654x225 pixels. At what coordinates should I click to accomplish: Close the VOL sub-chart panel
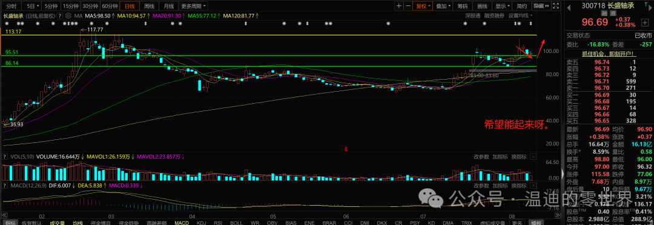(533, 157)
